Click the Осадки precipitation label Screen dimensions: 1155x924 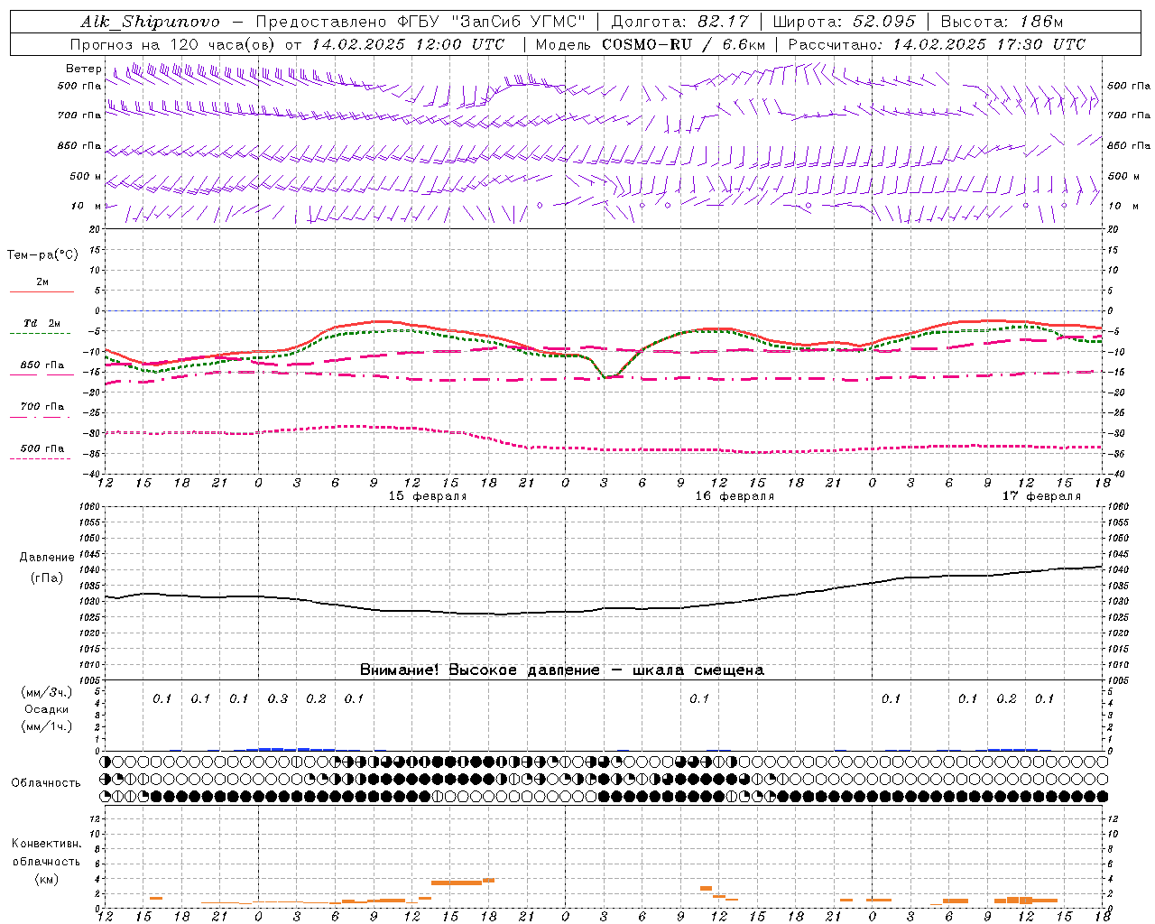pyautogui.click(x=46, y=709)
